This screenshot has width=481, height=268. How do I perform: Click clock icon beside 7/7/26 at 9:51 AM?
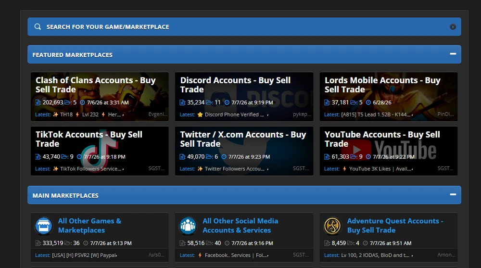pyautogui.click(x=366, y=243)
